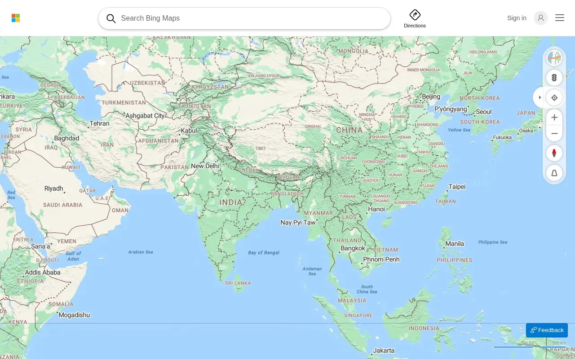Toggle the traffic layer button
This screenshot has width=575, height=359.
click(554, 78)
